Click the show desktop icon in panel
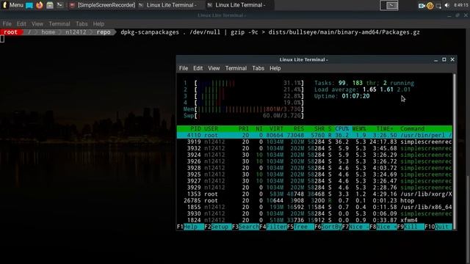Viewport: 470px width, 264px height. 29,5
